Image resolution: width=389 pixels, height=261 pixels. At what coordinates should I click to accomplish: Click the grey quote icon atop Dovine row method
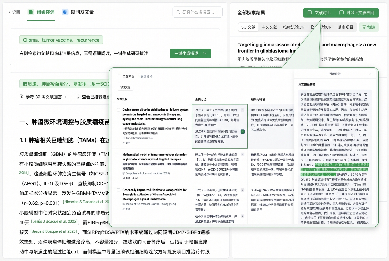pyautogui.click(x=243, y=110)
